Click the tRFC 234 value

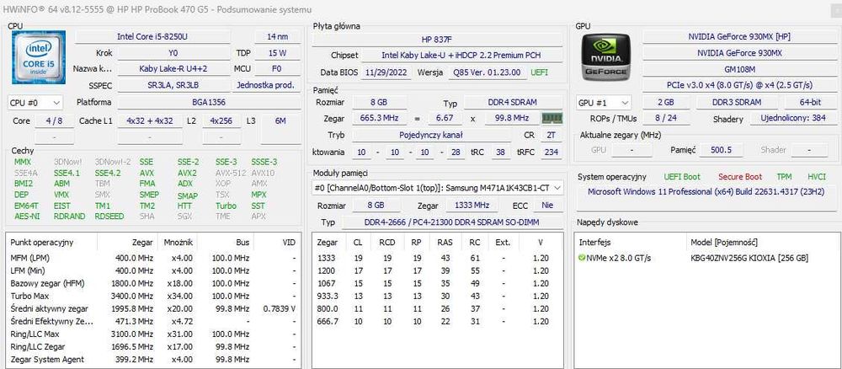click(x=551, y=152)
